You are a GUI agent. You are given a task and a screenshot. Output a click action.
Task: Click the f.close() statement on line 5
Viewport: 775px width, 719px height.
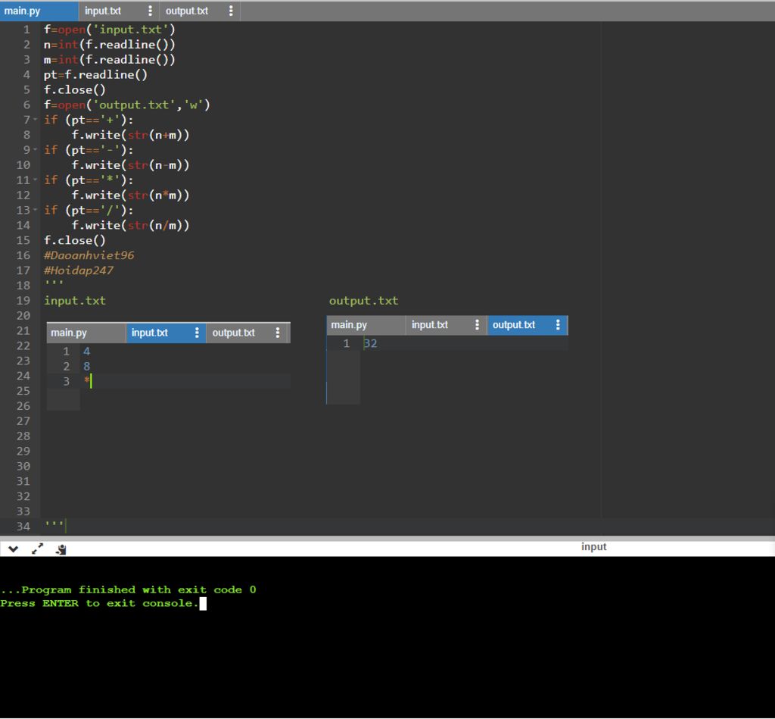(75, 89)
